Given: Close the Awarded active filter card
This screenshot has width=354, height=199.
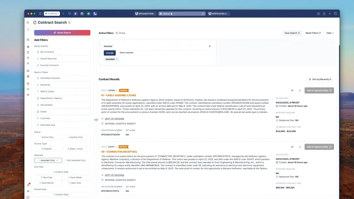Looking at the screenshot, I should pyautogui.click(x=210, y=46).
